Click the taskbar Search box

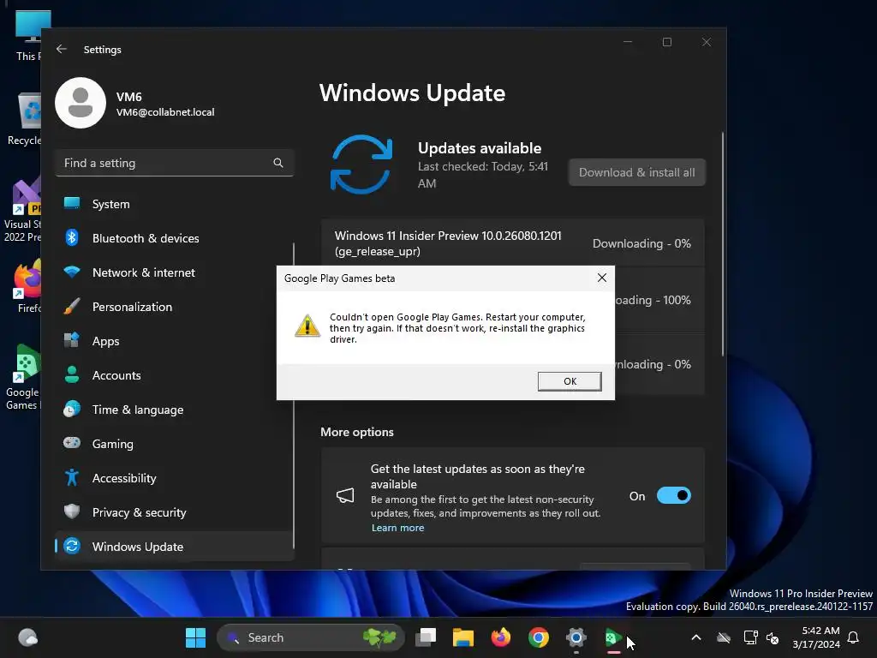click(x=310, y=637)
